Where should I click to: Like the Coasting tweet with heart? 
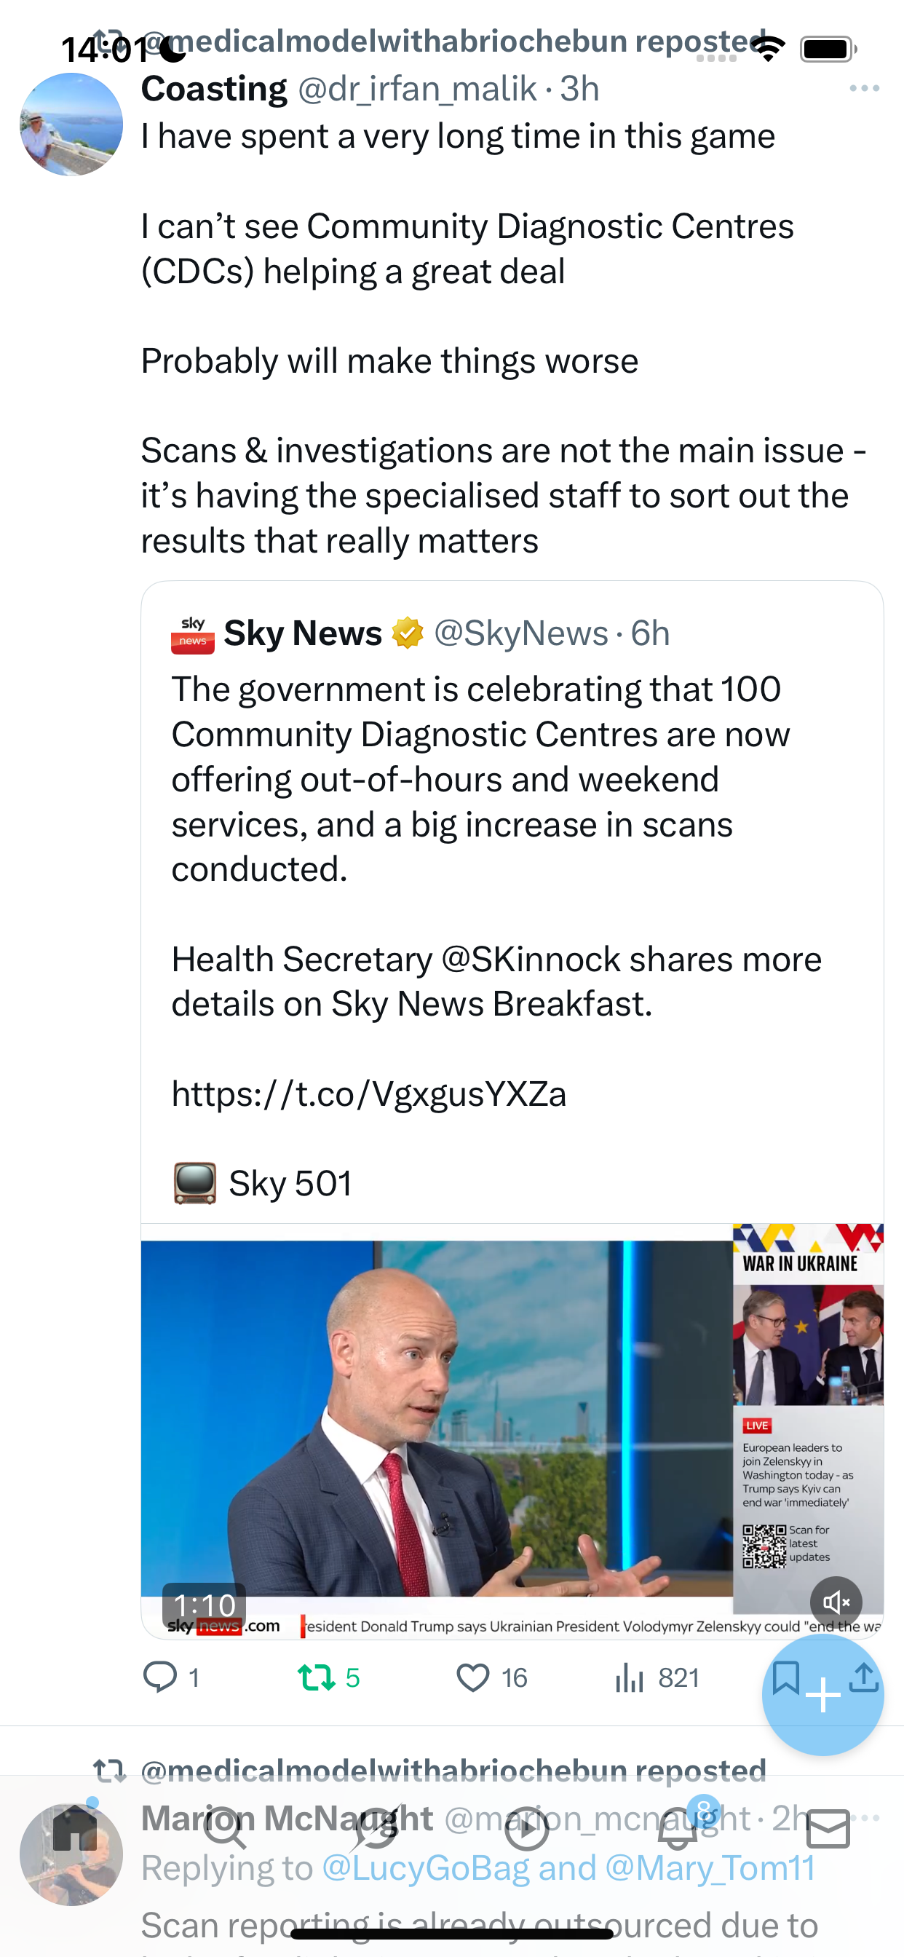[x=472, y=1677]
